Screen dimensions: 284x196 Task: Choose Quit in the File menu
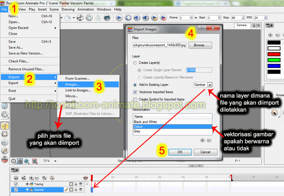30,99
